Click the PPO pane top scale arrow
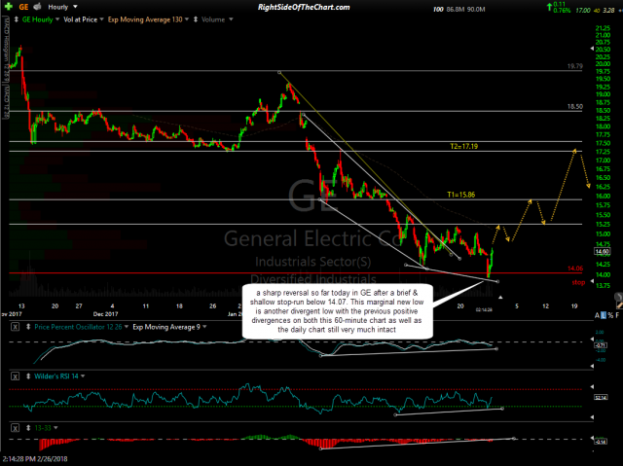623x466 pixels. pos(592,340)
